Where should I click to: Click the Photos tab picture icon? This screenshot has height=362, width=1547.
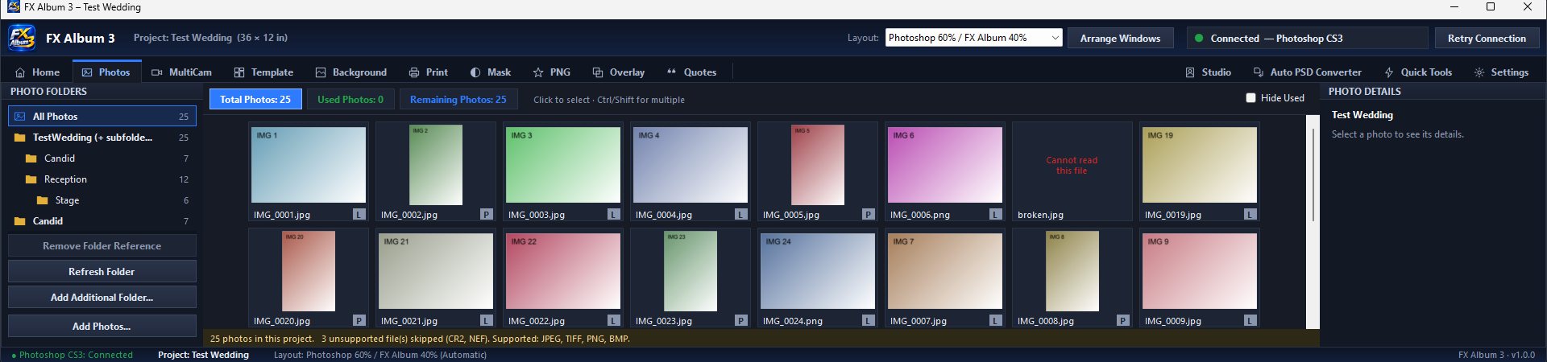(x=87, y=72)
